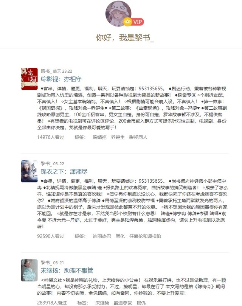The image size is (242, 306).
Task: Click author name 黎书_ dated 05-22
Action: tap(46, 163)
